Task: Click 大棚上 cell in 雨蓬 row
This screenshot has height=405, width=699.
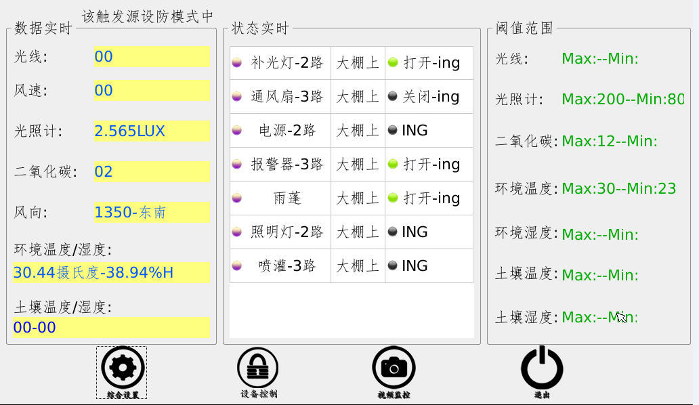Action: [358, 198]
